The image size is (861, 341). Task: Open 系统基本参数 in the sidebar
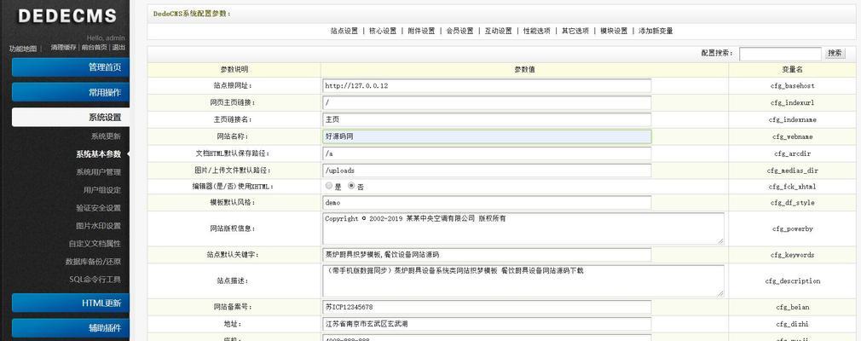(x=98, y=154)
